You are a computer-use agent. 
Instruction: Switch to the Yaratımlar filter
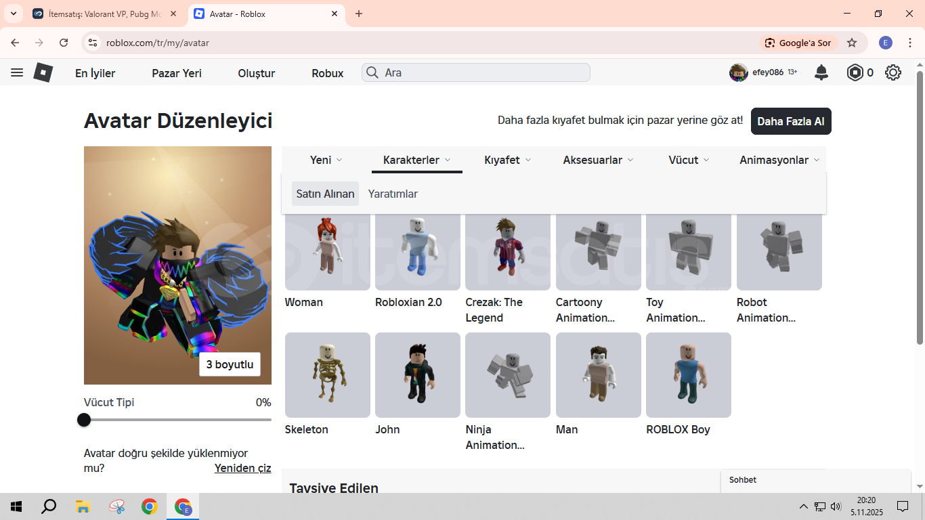coord(393,194)
